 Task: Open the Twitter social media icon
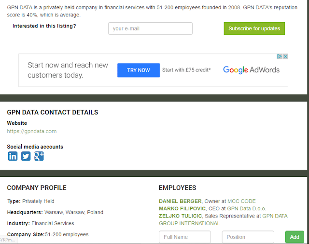click(26, 156)
